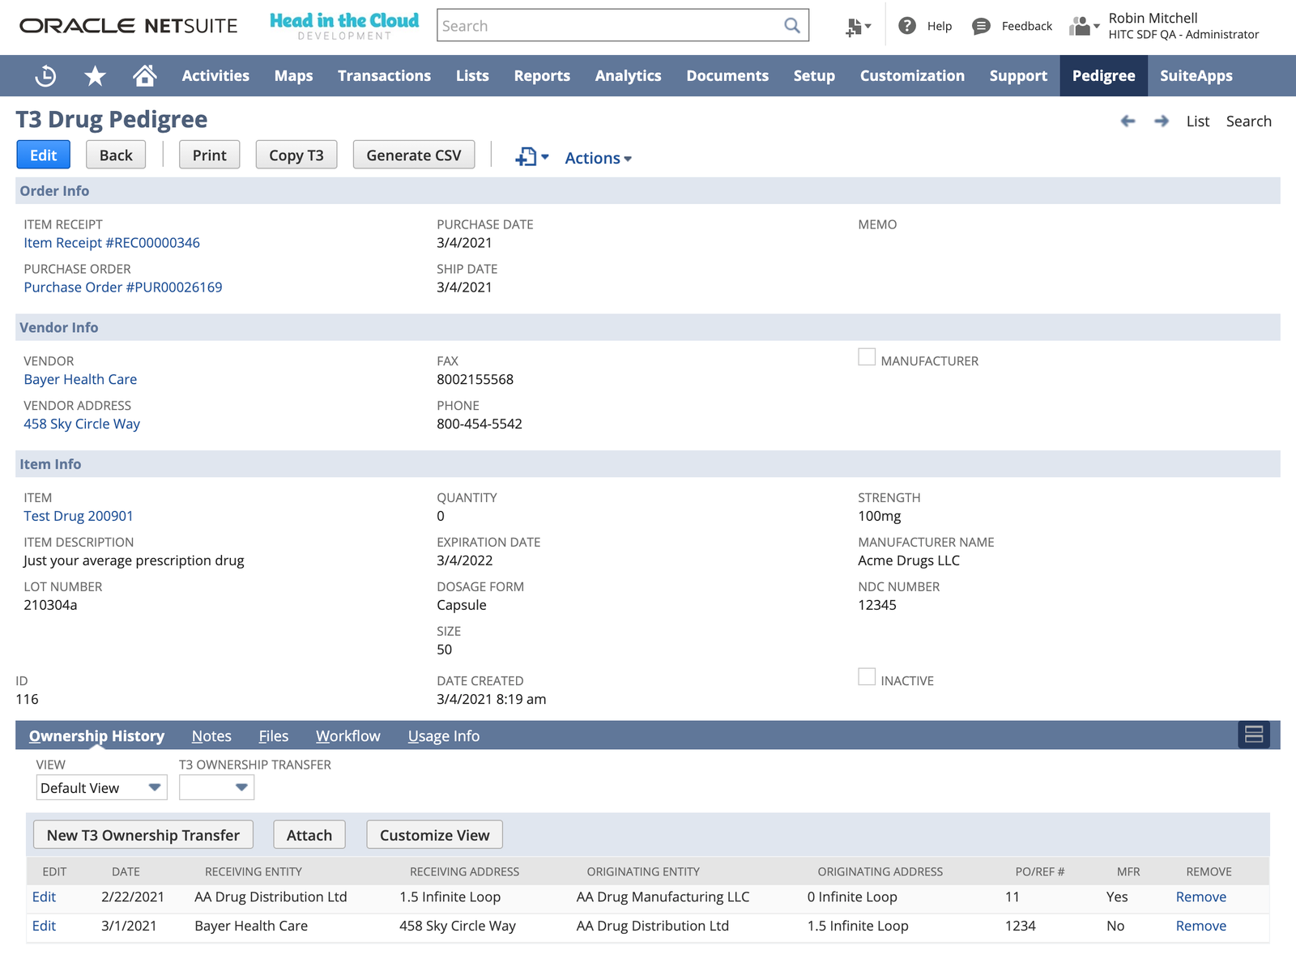Image resolution: width=1296 pixels, height=967 pixels.
Task: Open Purchase Order #PUR00026169 link
Action: click(x=123, y=288)
